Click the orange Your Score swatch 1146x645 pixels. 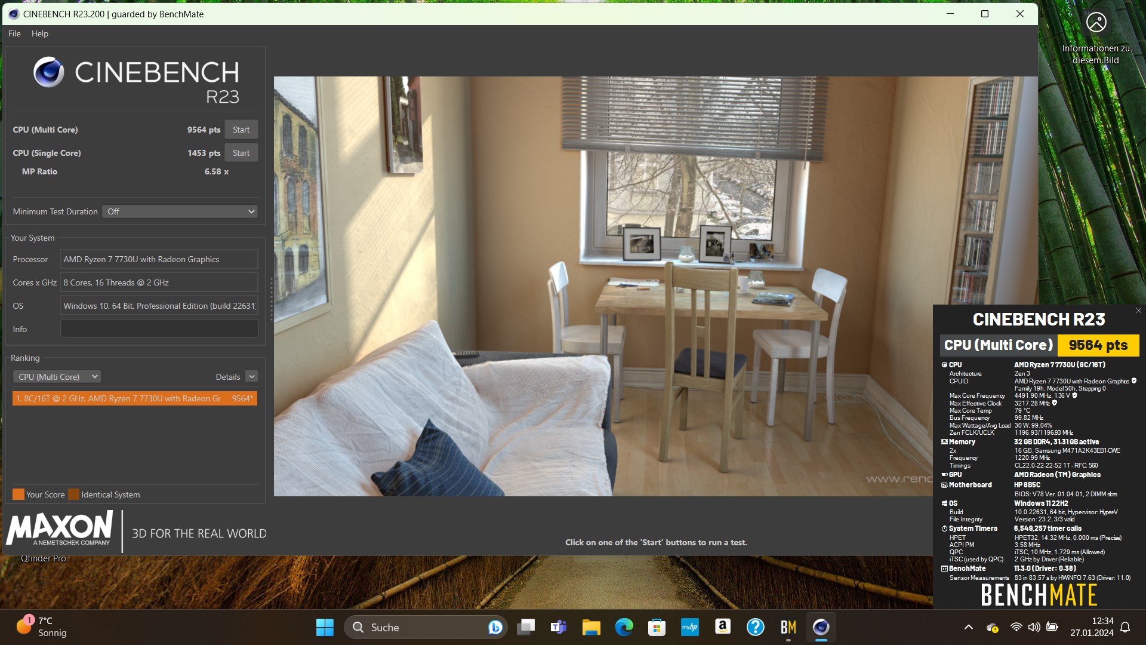click(x=19, y=494)
